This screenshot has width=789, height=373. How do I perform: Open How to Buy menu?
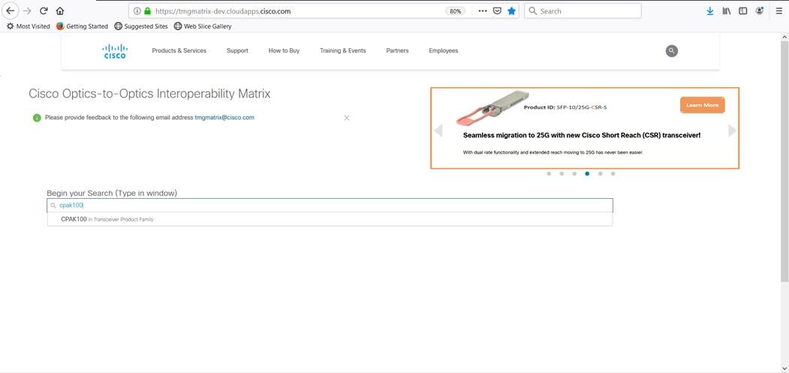click(284, 51)
